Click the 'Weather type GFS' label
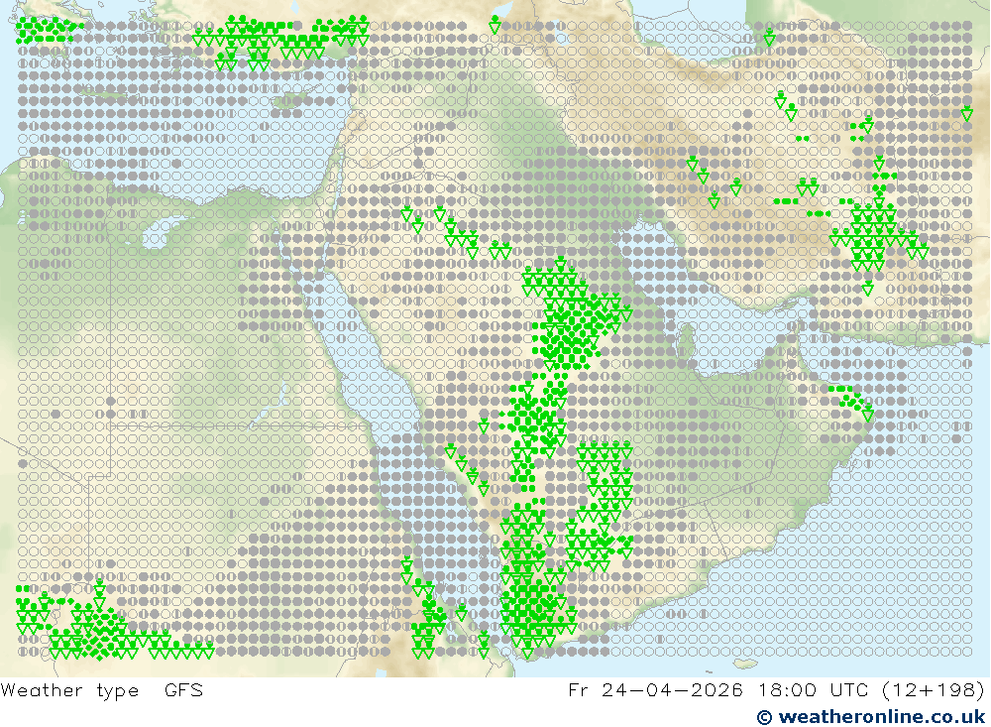The height and width of the screenshot is (727, 991). click(102, 689)
